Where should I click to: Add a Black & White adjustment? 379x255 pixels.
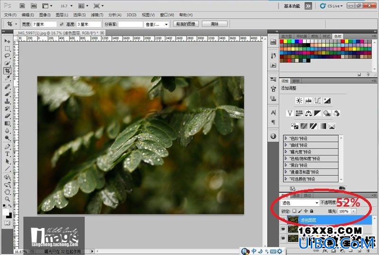(317, 113)
